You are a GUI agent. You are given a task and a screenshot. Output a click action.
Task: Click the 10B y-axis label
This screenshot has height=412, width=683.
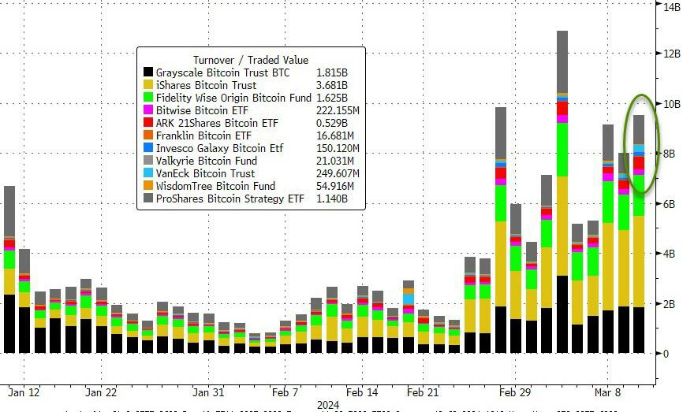coord(672,104)
